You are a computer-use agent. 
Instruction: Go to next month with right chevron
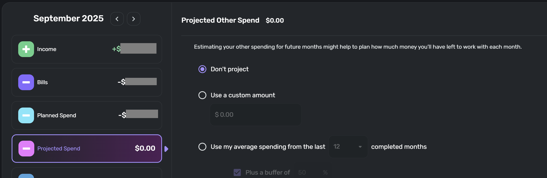(134, 19)
